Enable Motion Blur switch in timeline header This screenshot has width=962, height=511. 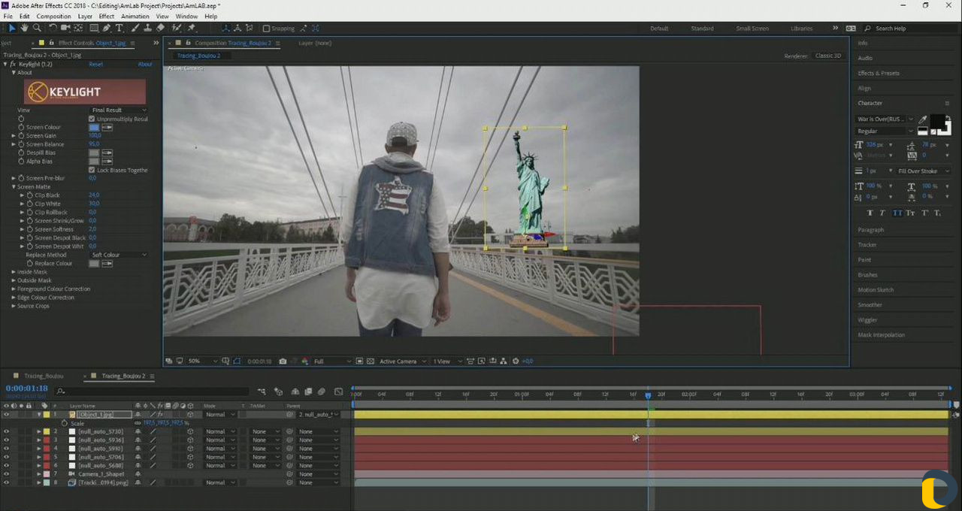coord(321,392)
